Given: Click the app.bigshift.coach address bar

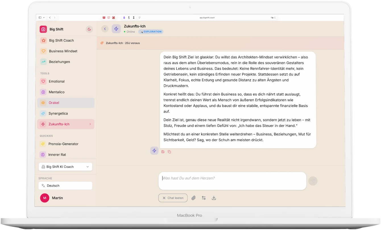Looking at the screenshot, I should tap(207, 18).
